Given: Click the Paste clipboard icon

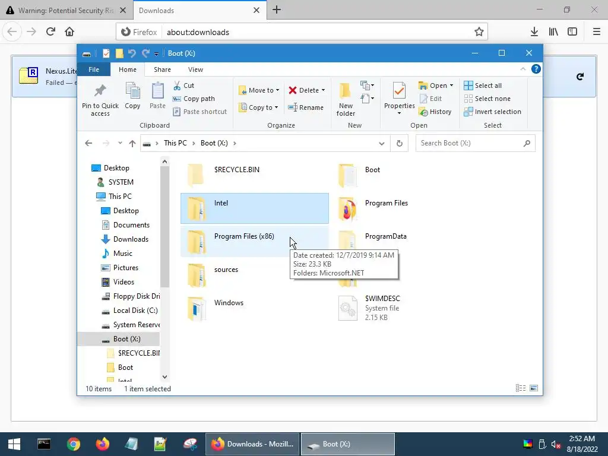Looking at the screenshot, I should (157, 96).
